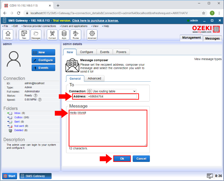Switch to the Messages tab at top right
The height and width of the screenshot is (181, 224).
(x=212, y=38)
